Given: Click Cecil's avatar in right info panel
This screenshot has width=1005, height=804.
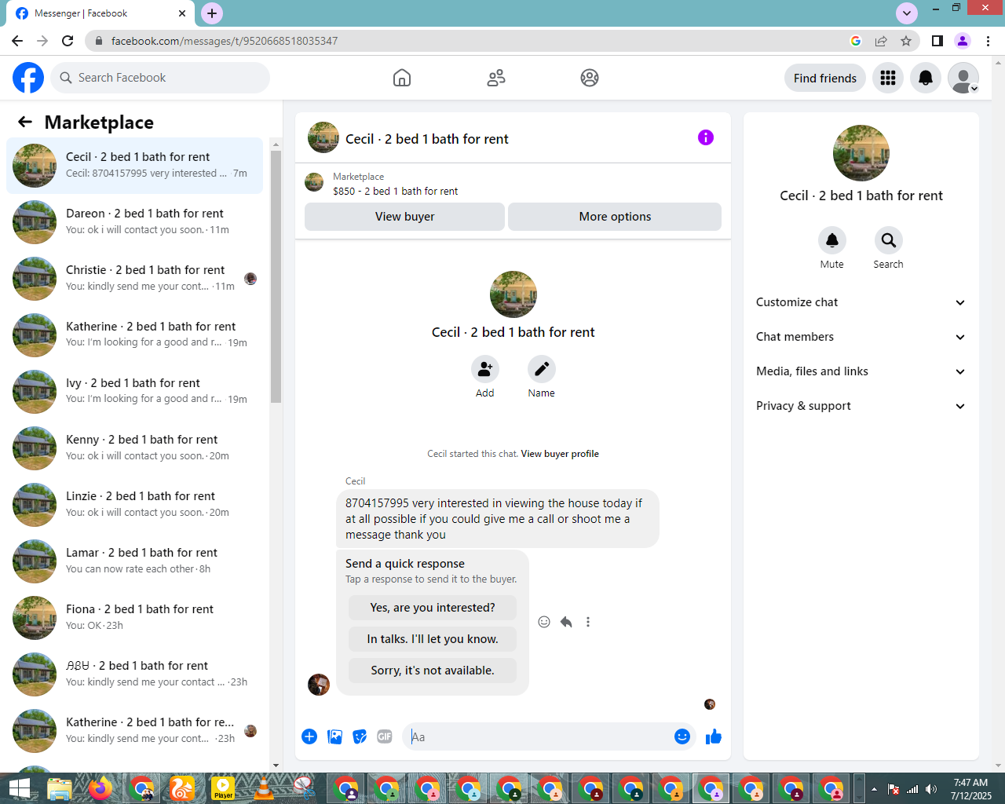Looking at the screenshot, I should [861, 153].
